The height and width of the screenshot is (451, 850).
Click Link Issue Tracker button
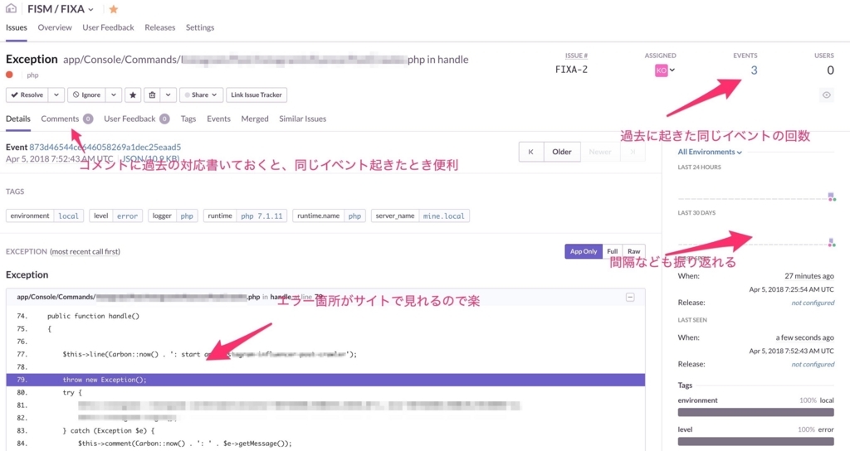tap(256, 95)
